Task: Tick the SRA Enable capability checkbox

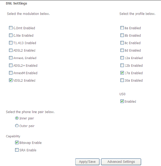Action: point(17,150)
